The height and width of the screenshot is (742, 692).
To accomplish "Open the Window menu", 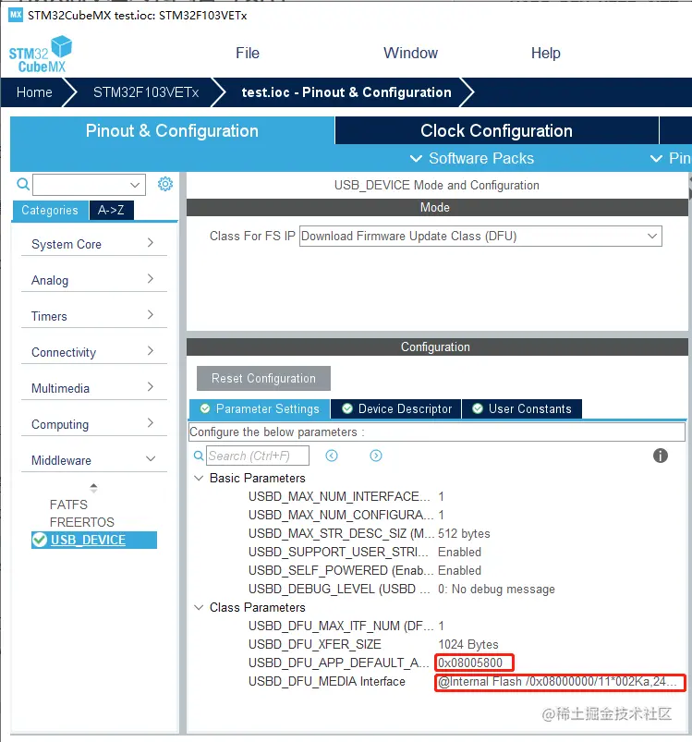I will (x=410, y=53).
